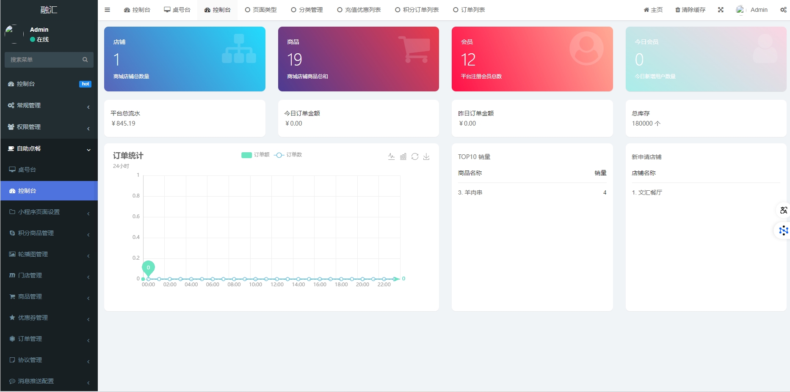This screenshot has width=790, height=392.
Task: Focus the 搜索菜单 search field
Action: tap(44, 60)
